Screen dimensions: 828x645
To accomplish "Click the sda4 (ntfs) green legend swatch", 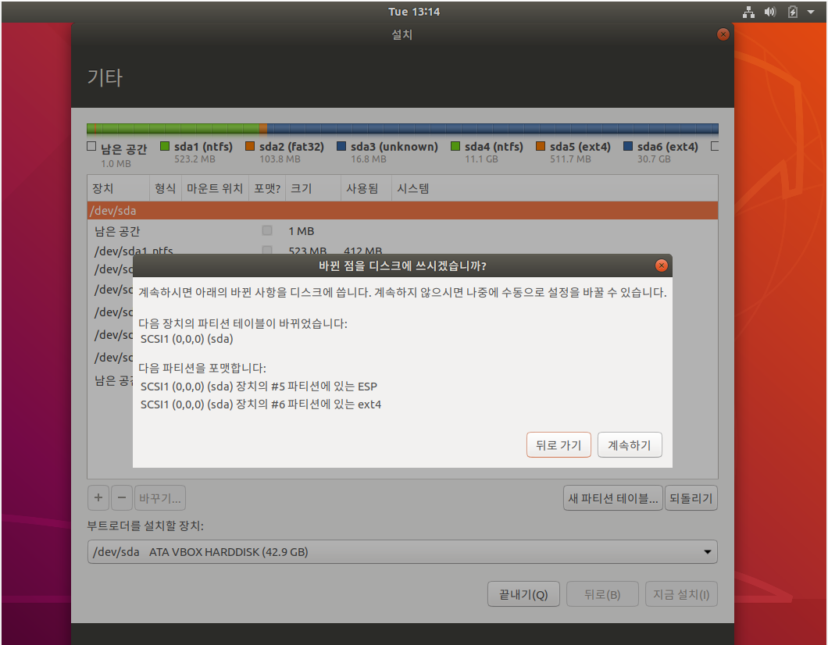I will coord(455,146).
